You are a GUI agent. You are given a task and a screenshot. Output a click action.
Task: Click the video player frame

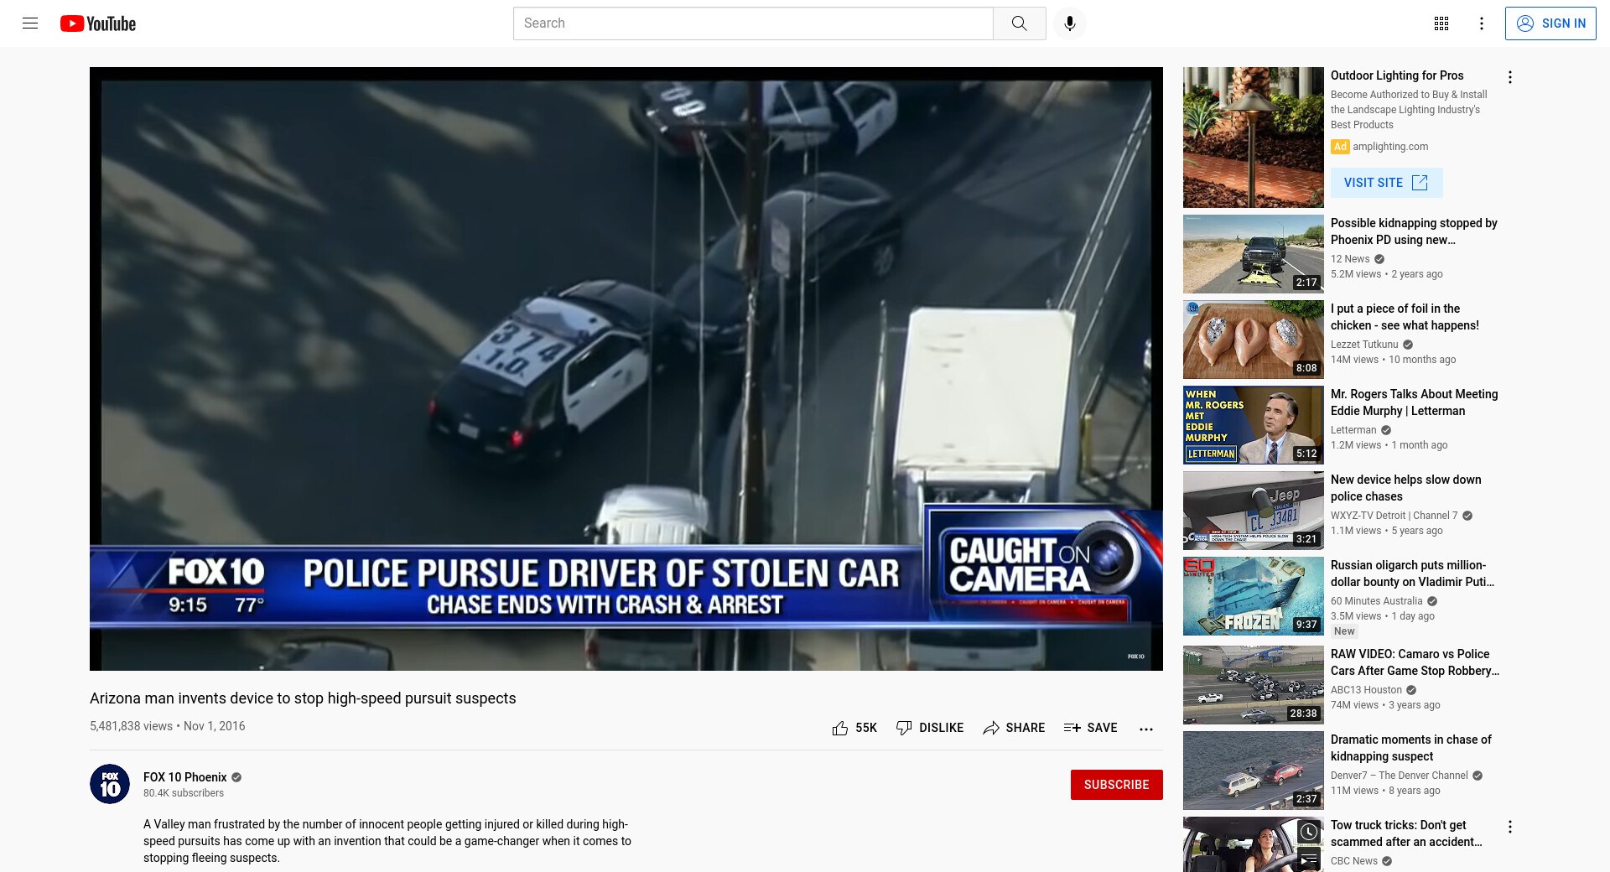pyautogui.click(x=626, y=369)
